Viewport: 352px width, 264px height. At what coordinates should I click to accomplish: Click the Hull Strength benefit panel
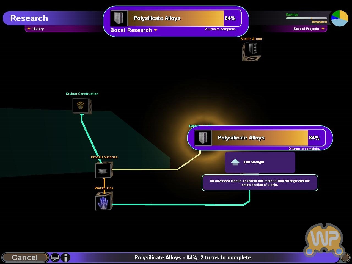(260, 162)
